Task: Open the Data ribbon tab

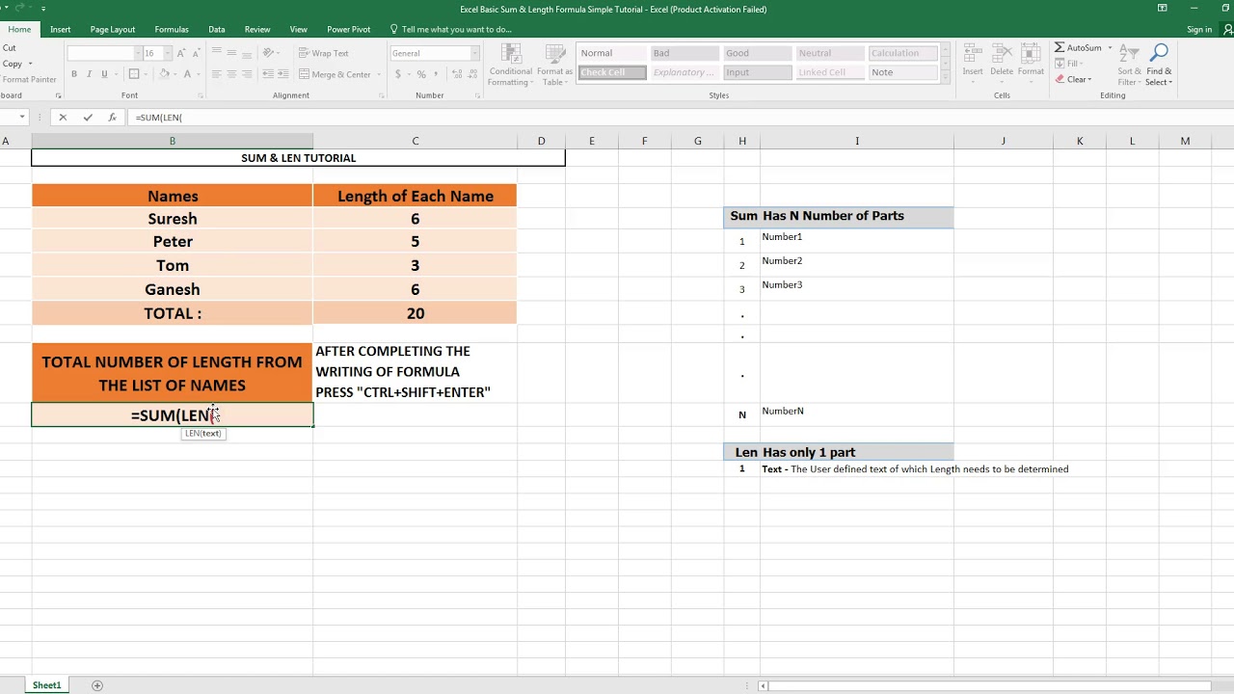Action: click(217, 29)
